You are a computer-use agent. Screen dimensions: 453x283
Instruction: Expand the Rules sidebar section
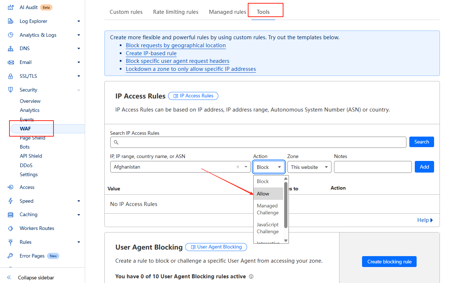(x=79, y=242)
